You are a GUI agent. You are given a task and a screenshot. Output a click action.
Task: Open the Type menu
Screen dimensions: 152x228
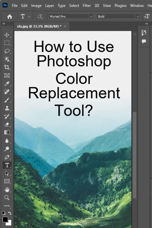coord(61,5)
